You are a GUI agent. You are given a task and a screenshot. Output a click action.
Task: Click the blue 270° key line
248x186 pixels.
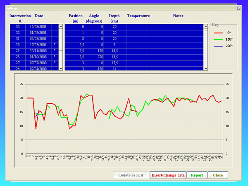pyautogui.click(x=218, y=46)
